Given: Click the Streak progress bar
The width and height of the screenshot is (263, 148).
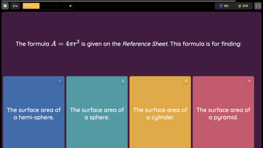Looking at the screenshot, I should [48, 6].
